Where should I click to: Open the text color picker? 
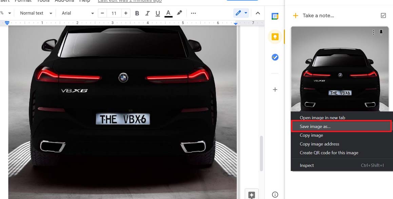pos(169,13)
